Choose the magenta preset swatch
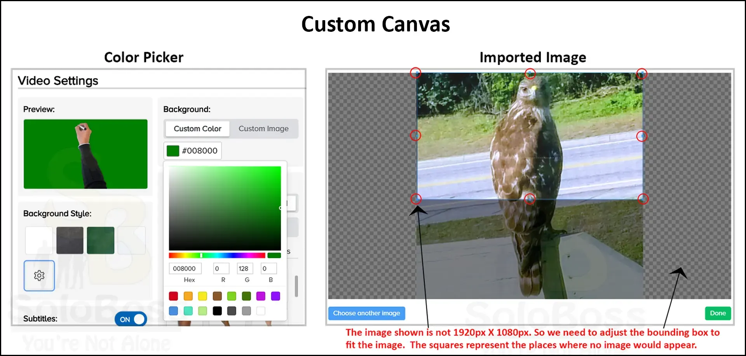This screenshot has height=356, width=746. pos(261,296)
